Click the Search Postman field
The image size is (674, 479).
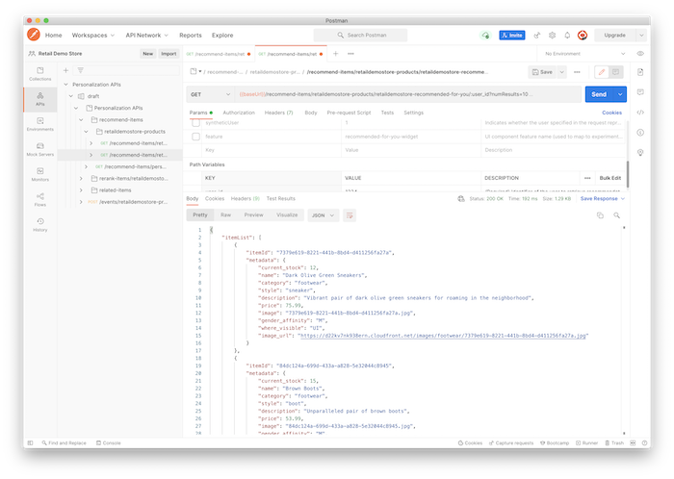click(x=361, y=36)
